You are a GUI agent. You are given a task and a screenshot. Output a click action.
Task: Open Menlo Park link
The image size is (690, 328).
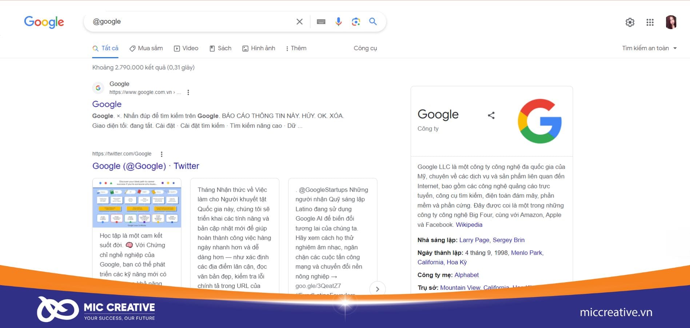coord(526,253)
